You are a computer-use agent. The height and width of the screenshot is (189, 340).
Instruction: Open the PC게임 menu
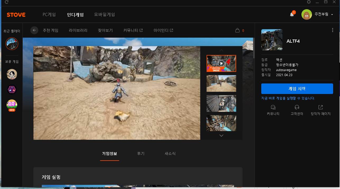(49, 15)
